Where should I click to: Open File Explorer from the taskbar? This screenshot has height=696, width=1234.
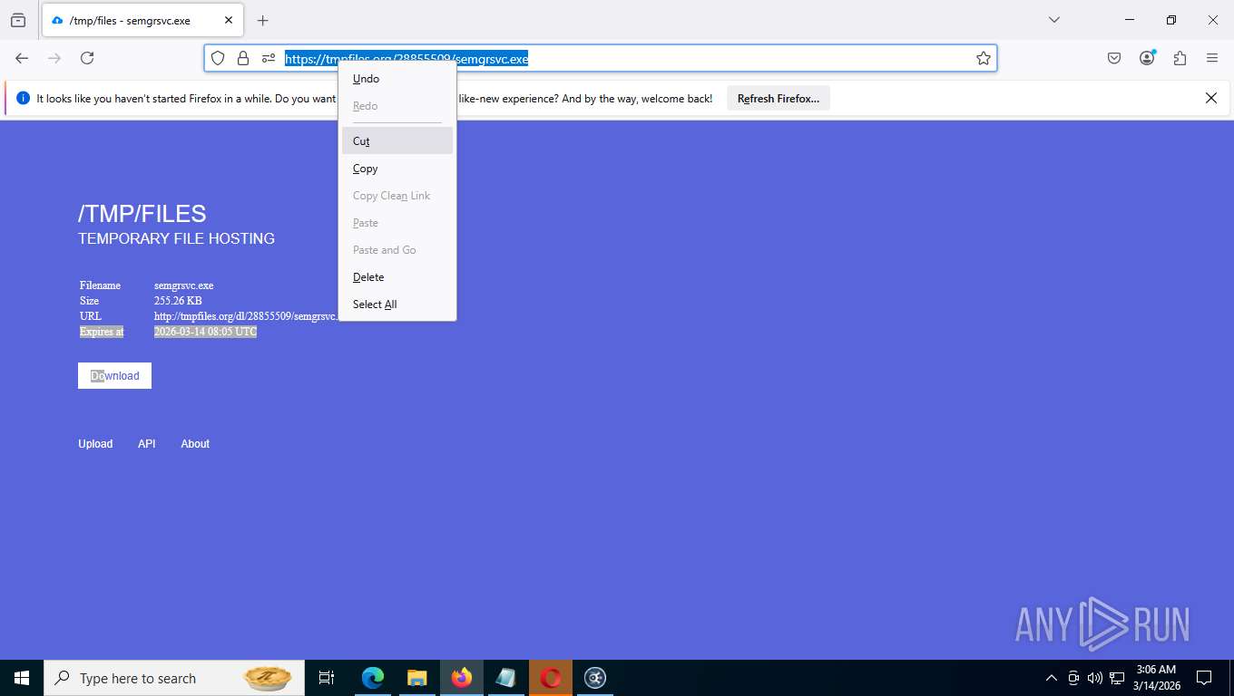pyautogui.click(x=417, y=678)
